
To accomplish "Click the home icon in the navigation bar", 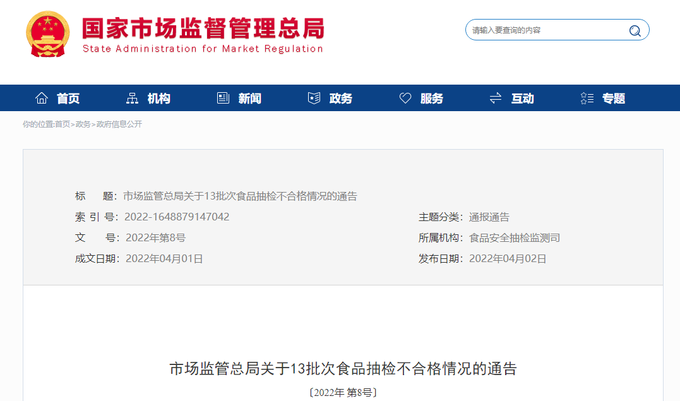I will pyautogui.click(x=42, y=97).
